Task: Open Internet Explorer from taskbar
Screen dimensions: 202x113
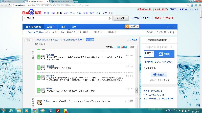Action: click(x=11, y=110)
